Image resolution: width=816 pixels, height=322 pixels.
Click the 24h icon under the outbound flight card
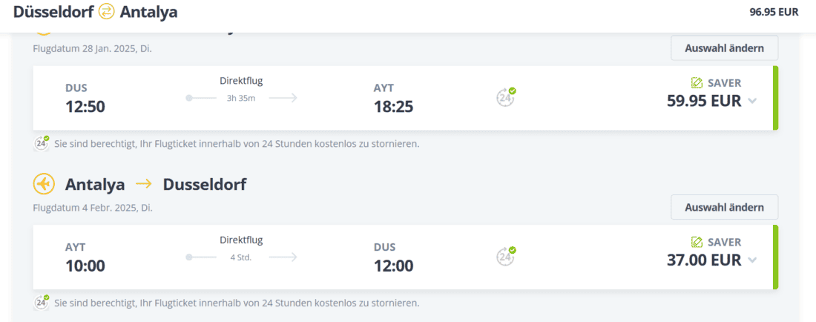(x=42, y=143)
